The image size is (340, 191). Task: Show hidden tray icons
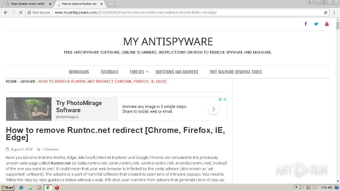tap(296, 188)
